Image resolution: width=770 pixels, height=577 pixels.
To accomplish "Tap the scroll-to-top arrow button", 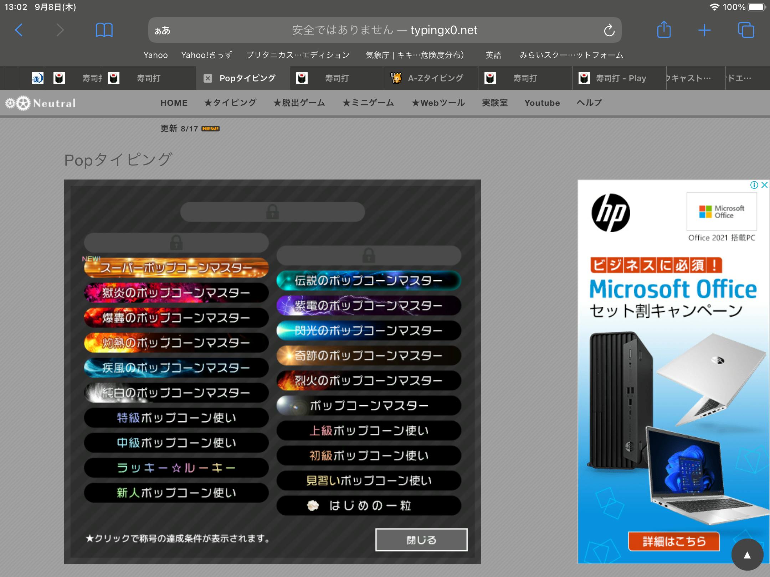I will pos(747,555).
